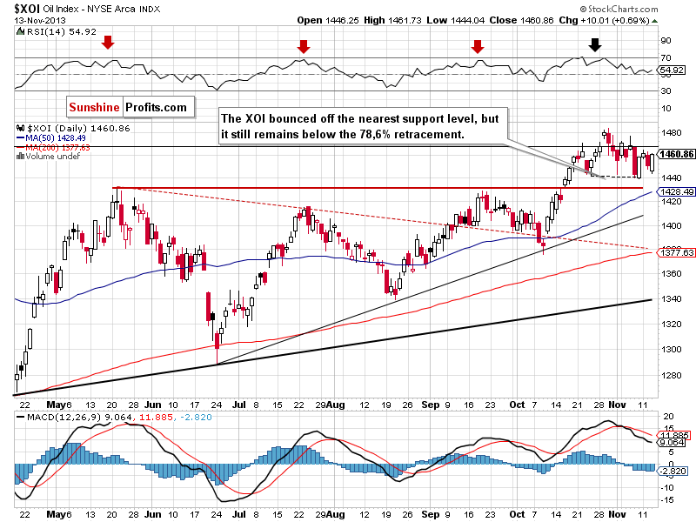Click the 9.064 MACD tag on right axis
The image size is (696, 522).
672,443
